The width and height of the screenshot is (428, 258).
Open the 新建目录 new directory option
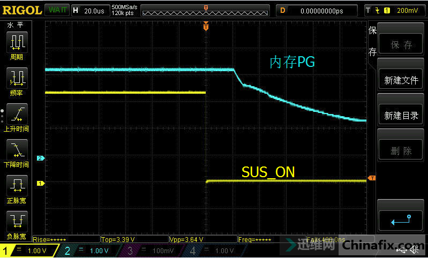(x=401, y=116)
